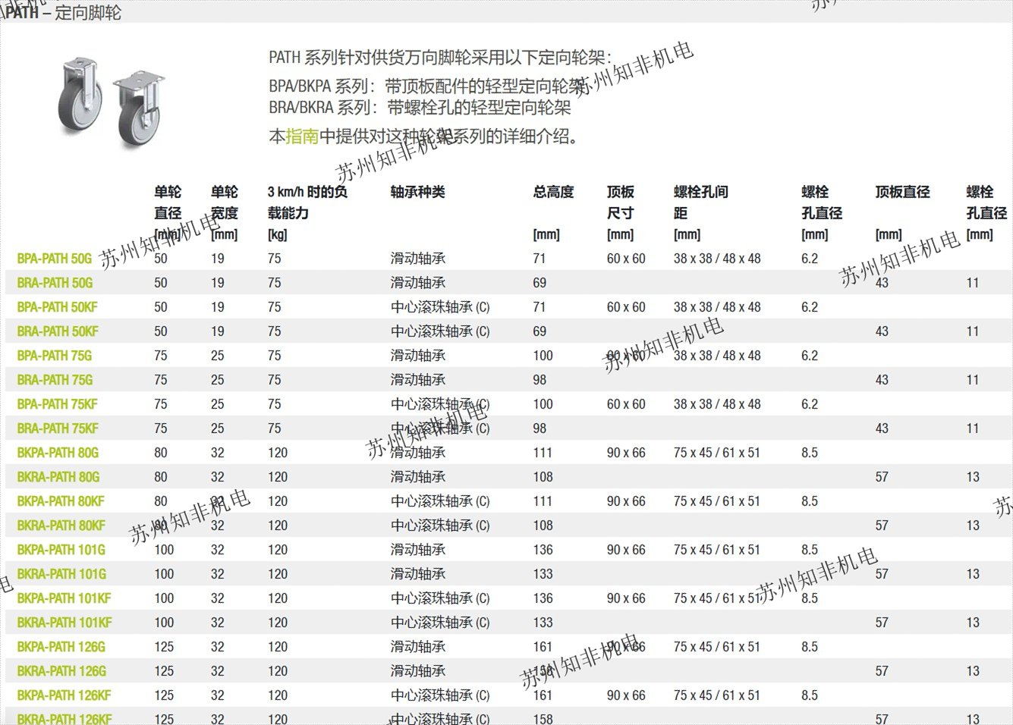Click the 总高度 column header
This screenshot has width=1013, height=725.
click(x=553, y=192)
